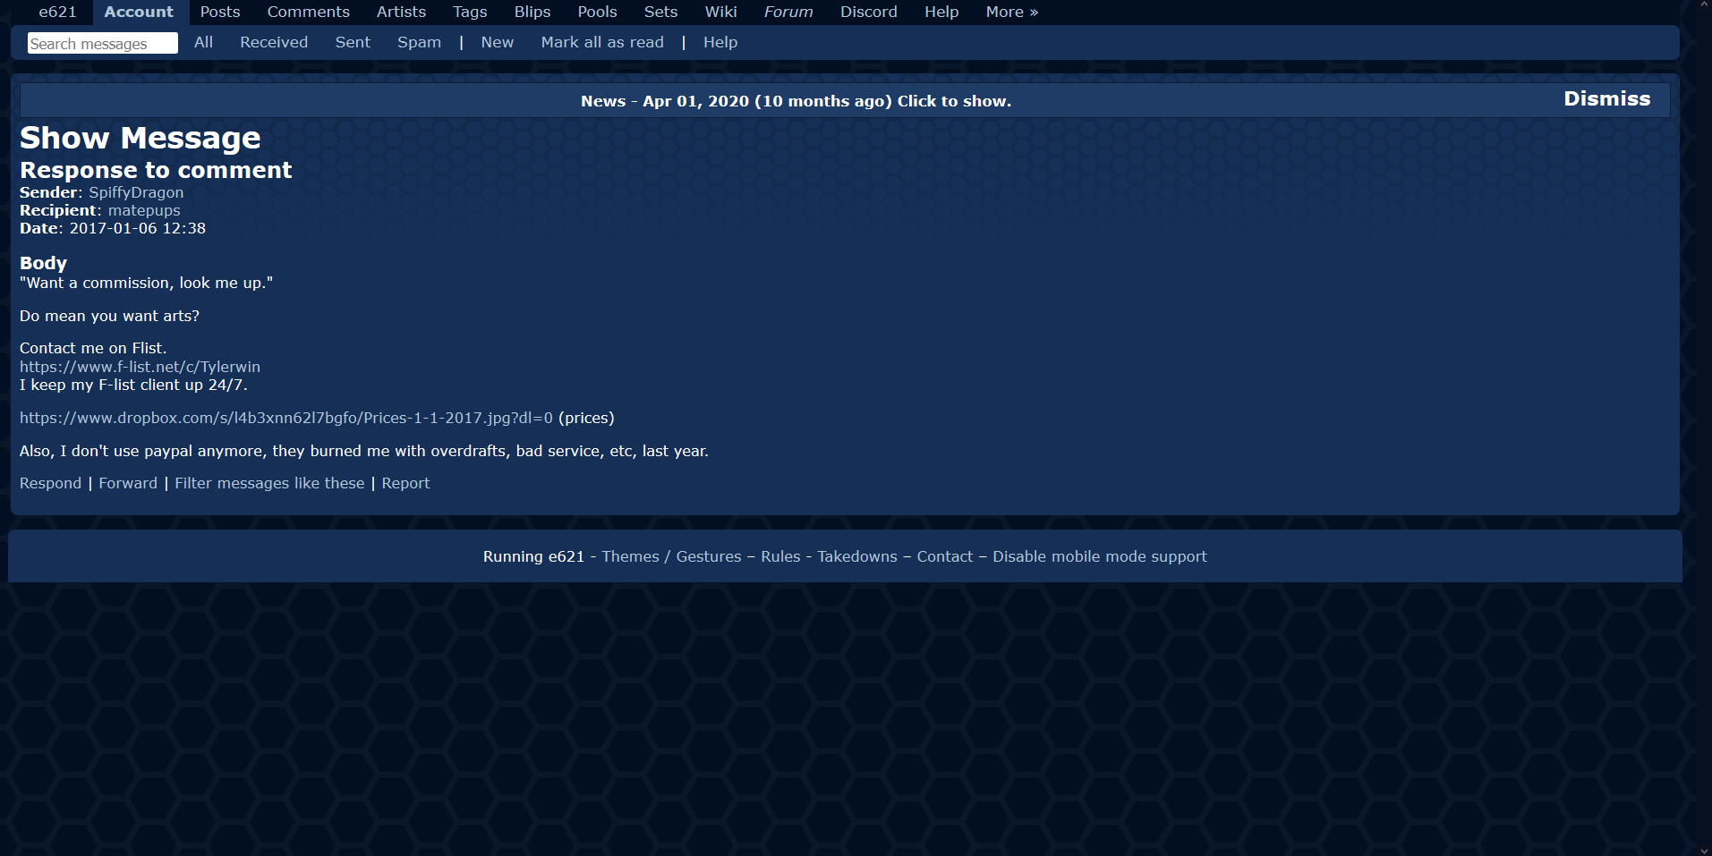
Task: Click the scrollbar down arrow
Action: pos(1704,850)
